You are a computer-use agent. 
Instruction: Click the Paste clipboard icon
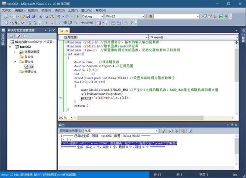pos(51,16)
